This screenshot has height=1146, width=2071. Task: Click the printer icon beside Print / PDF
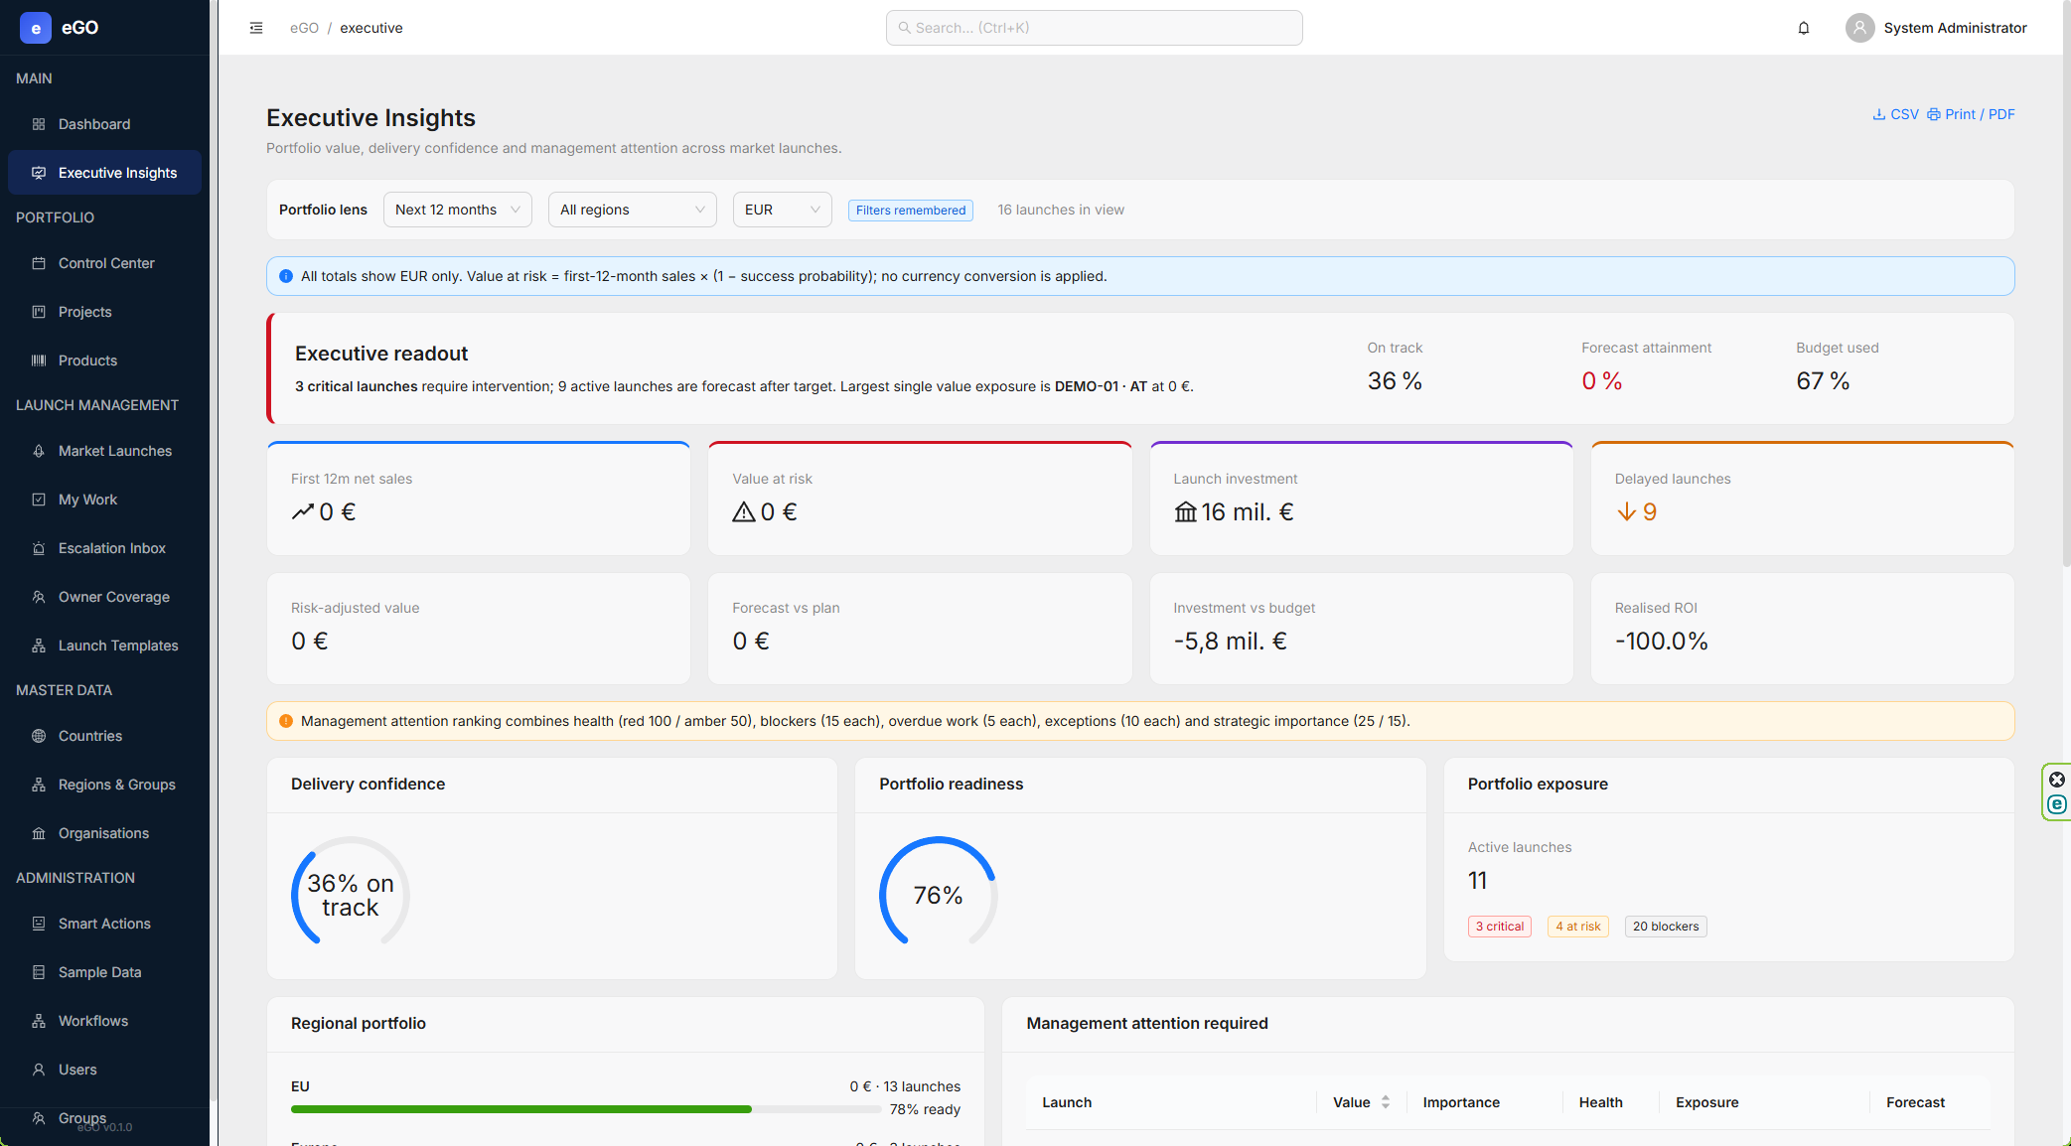[x=1934, y=114]
